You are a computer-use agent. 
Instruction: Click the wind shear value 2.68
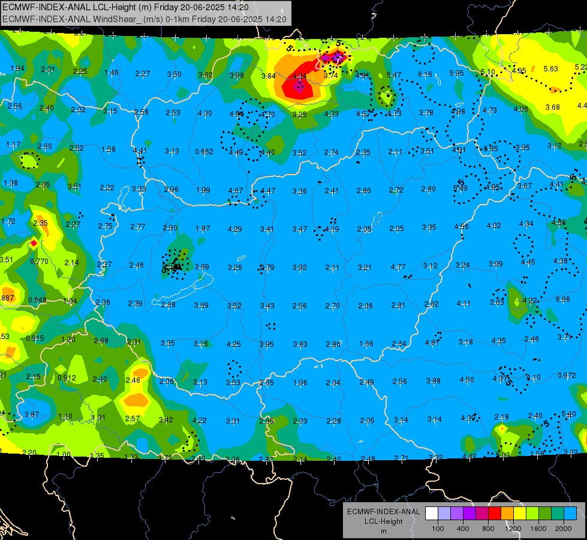168,305
